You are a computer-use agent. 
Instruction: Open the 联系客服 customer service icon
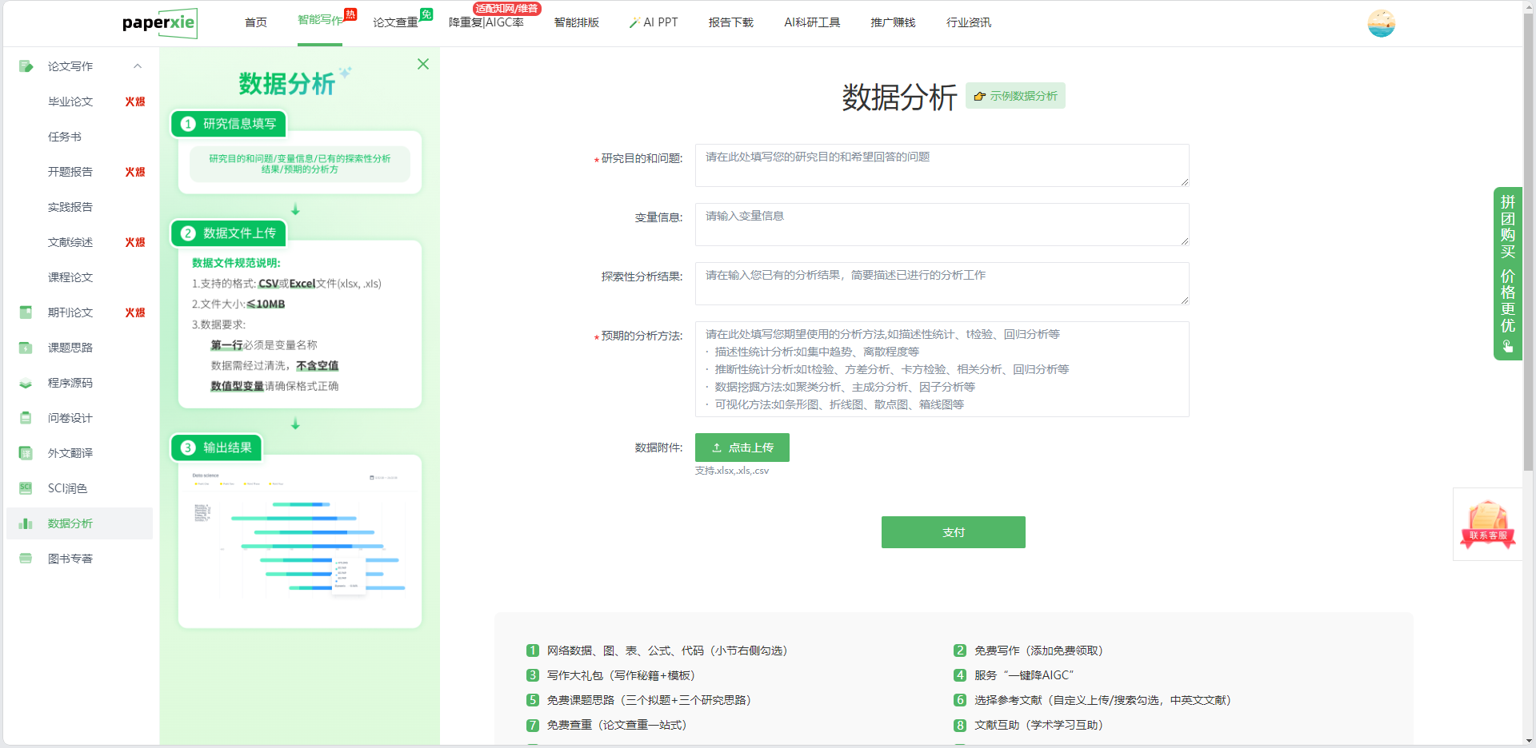[x=1487, y=523]
